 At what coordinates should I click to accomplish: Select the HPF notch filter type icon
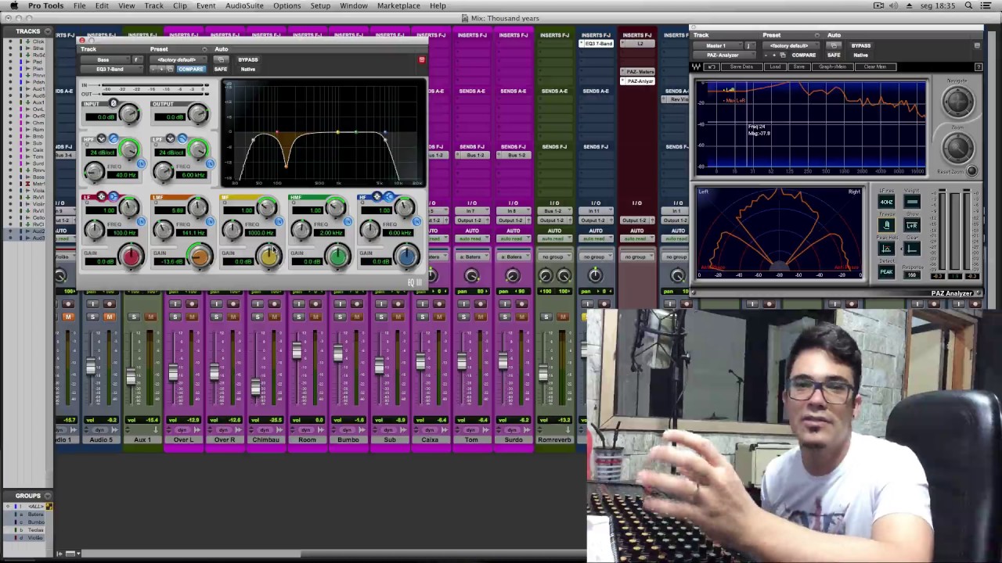click(102, 138)
